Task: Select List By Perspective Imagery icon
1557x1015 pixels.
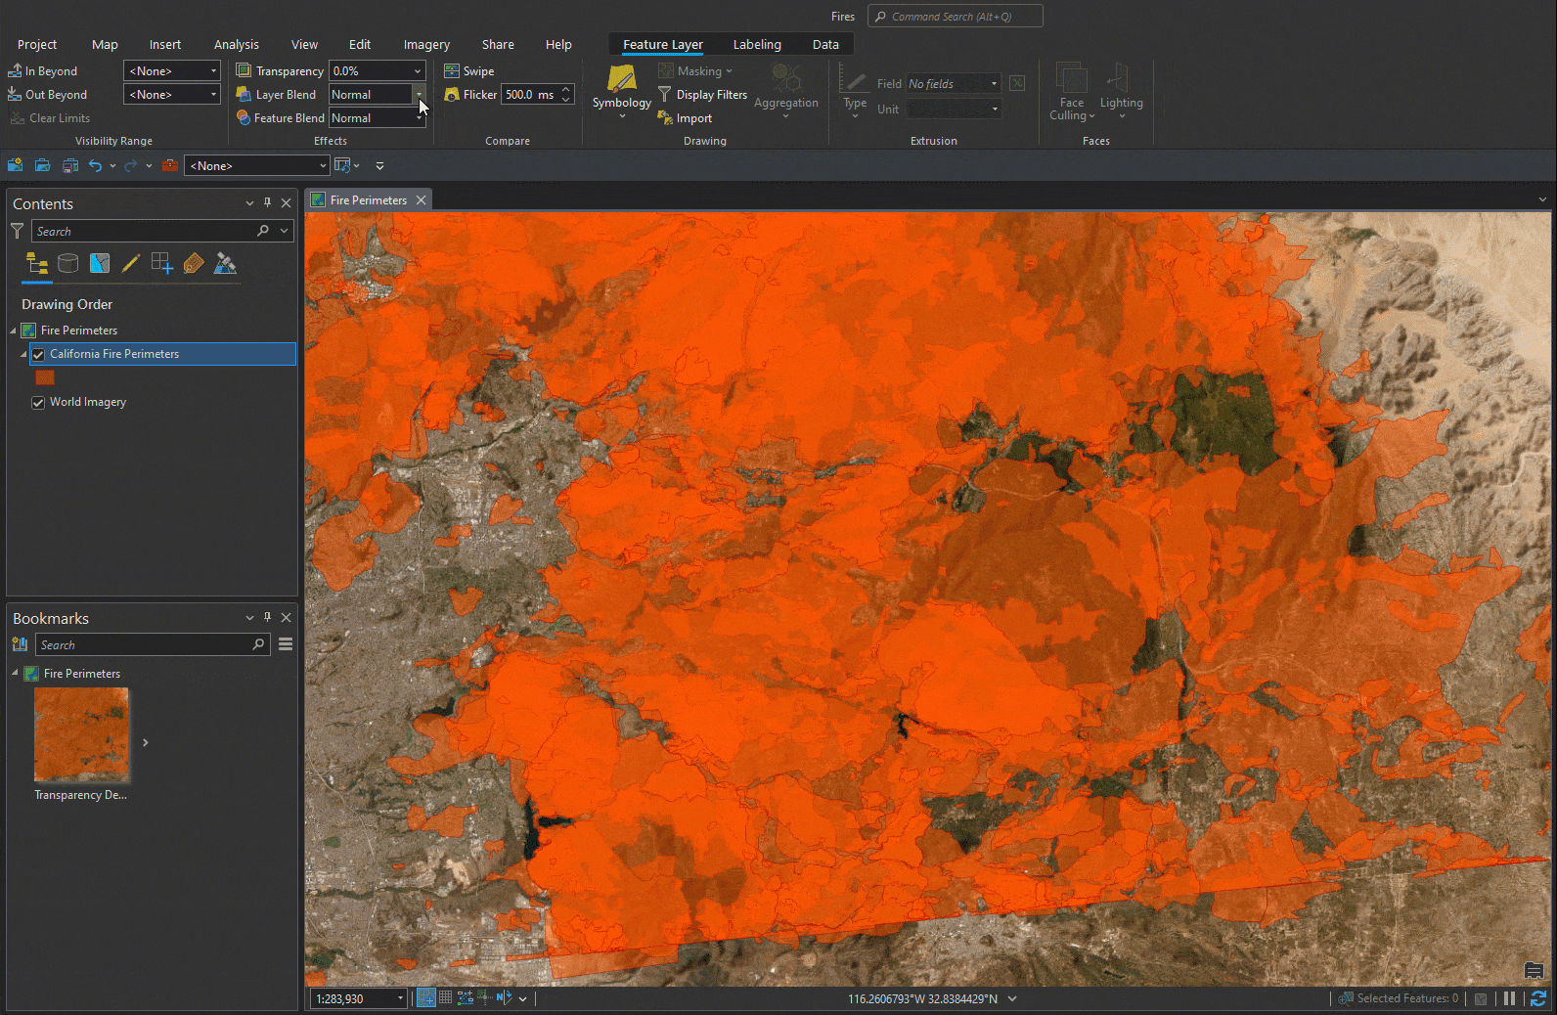Action: click(x=225, y=263)
